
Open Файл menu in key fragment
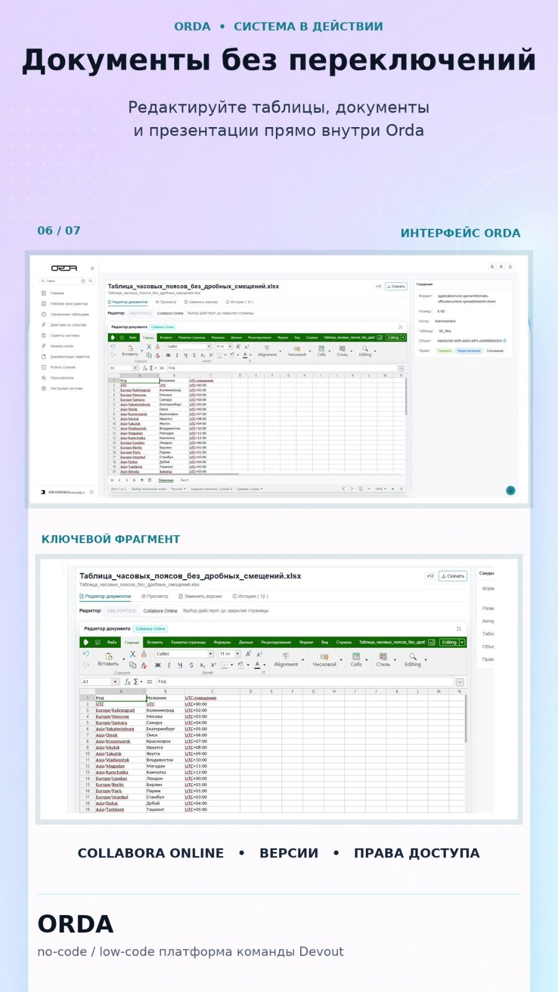pos(112,642)
